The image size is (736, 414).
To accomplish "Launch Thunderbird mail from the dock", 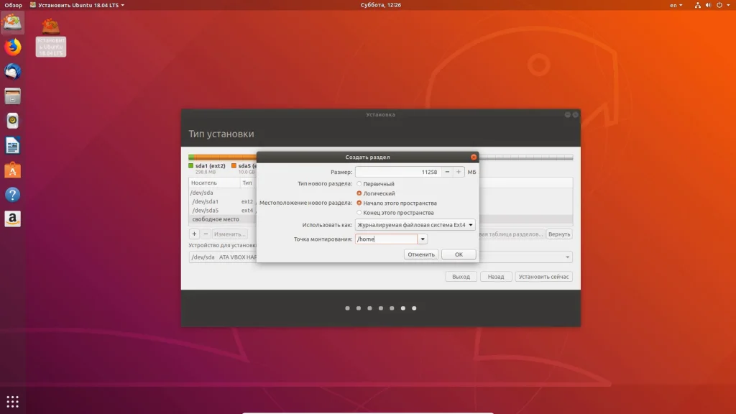I will [x=12, y=72].
